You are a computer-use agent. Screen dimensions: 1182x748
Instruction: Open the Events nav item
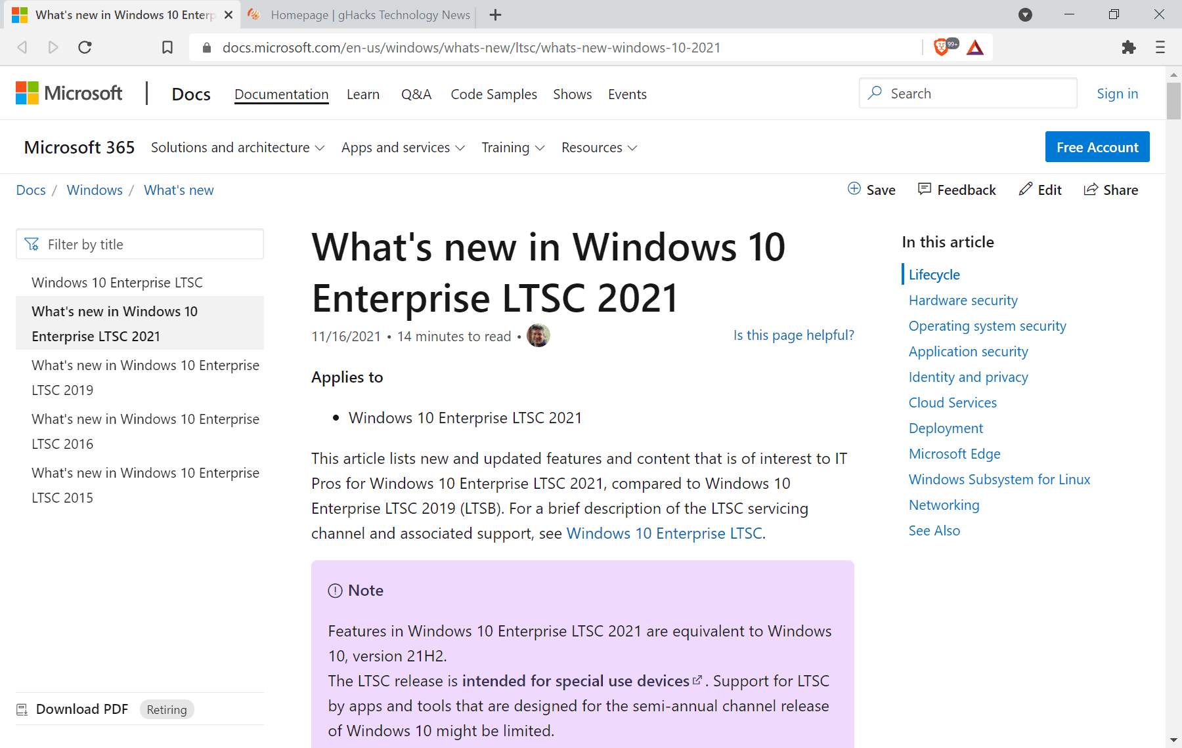[627, 94]
